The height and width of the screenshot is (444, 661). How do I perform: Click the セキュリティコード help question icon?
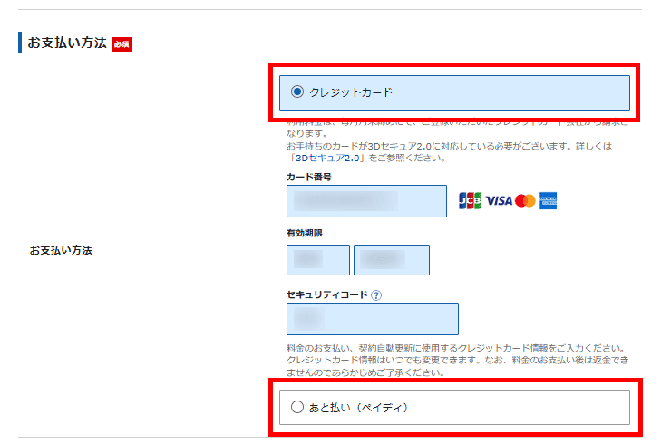[376, 295]
